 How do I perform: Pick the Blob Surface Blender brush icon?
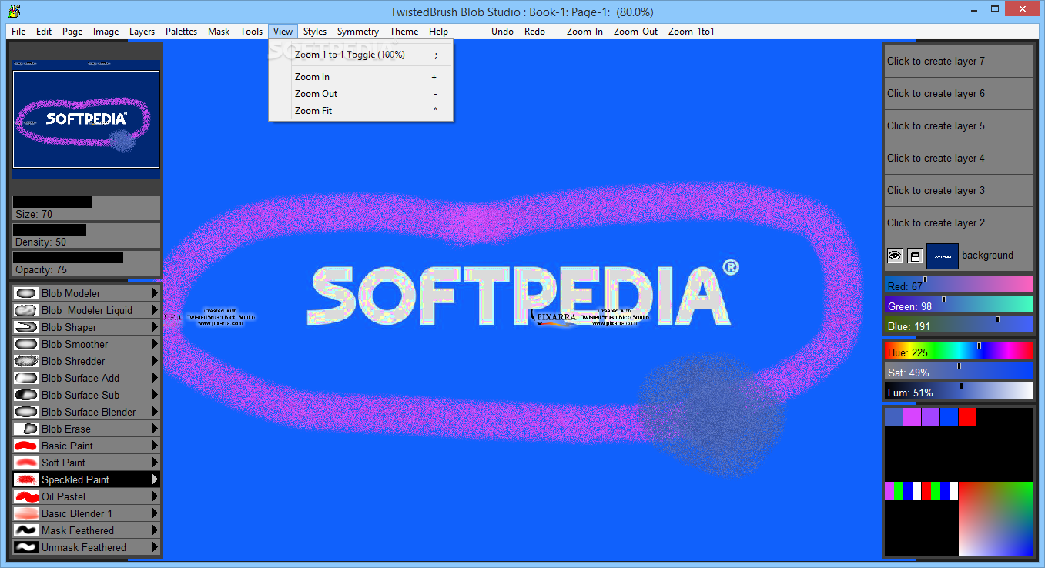pyautogui.click(x=26, y=412)
